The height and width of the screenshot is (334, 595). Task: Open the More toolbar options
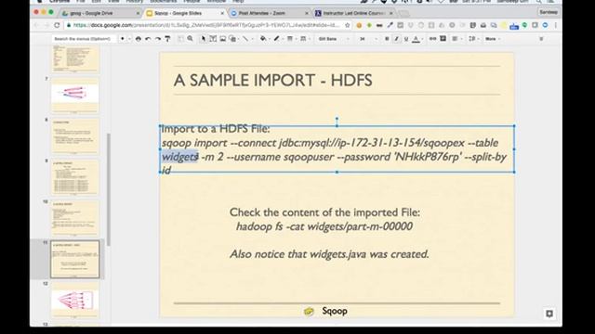click(492, 39)
